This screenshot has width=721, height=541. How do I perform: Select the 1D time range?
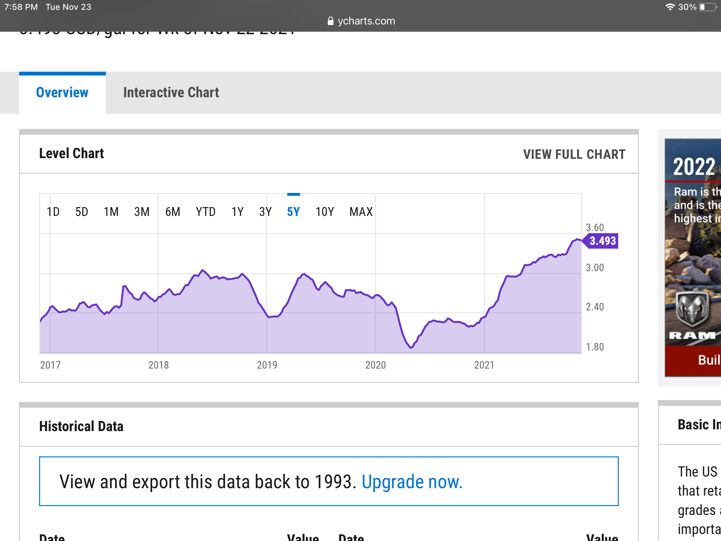click(x=53, y=212)
